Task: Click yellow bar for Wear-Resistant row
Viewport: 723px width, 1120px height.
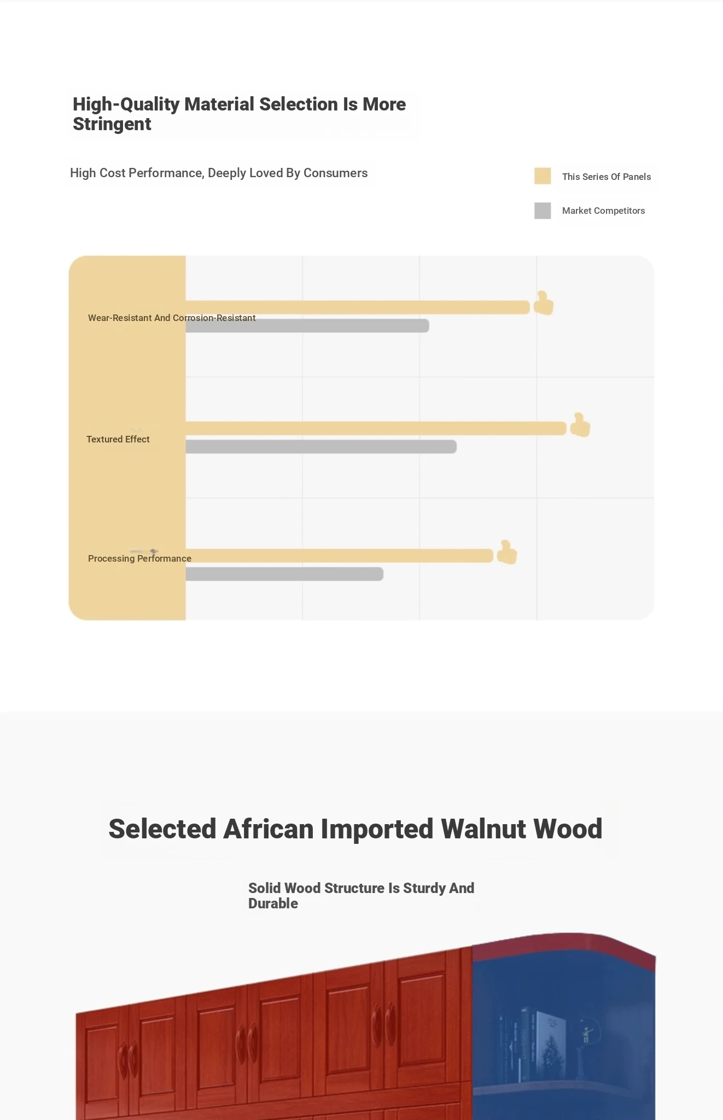Action: [x=358, y=307]
